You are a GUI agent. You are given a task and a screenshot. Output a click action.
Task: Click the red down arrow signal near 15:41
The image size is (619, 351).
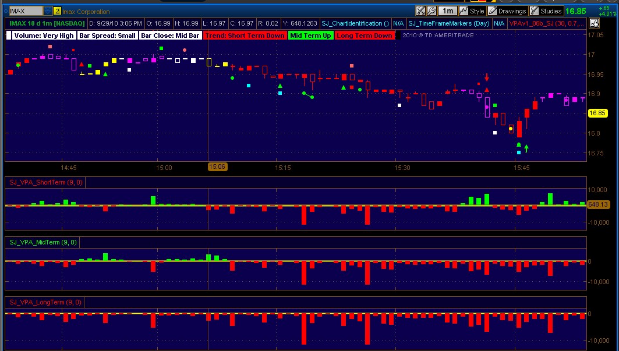tap(487, 77)
